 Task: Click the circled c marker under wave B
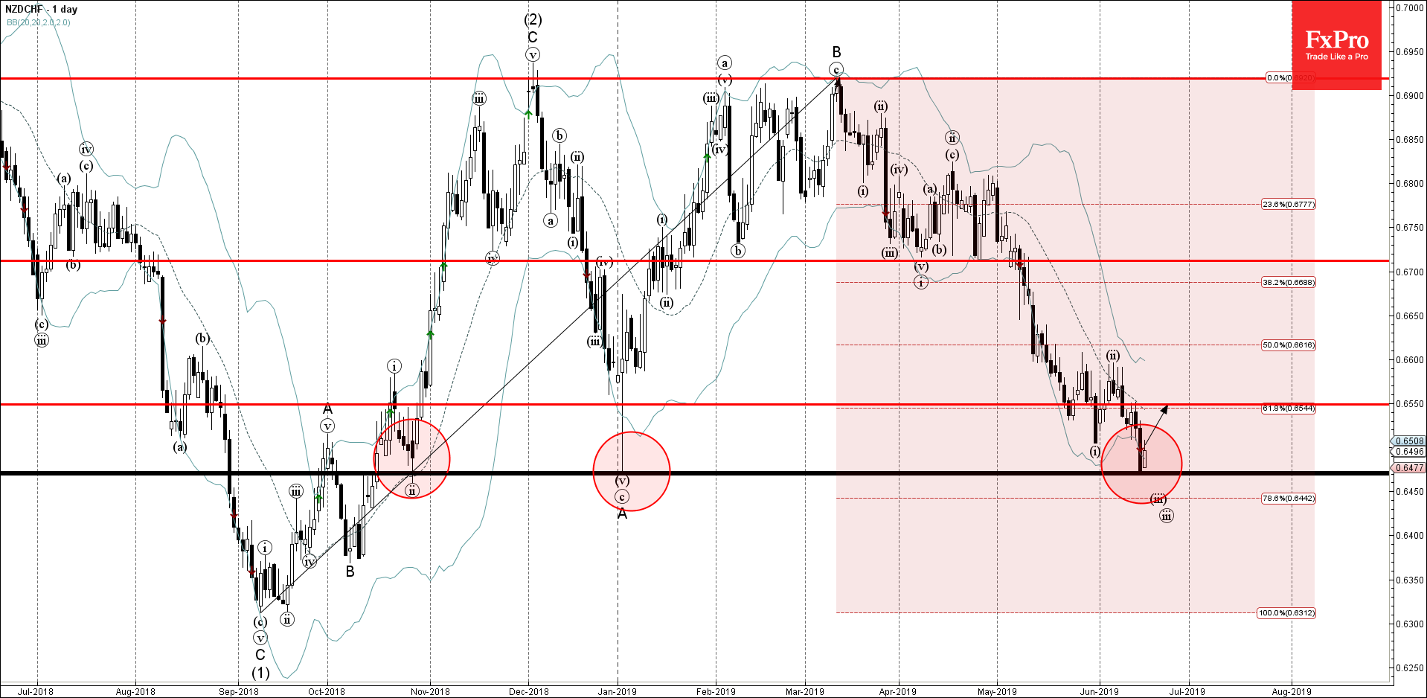click(836, 70)
